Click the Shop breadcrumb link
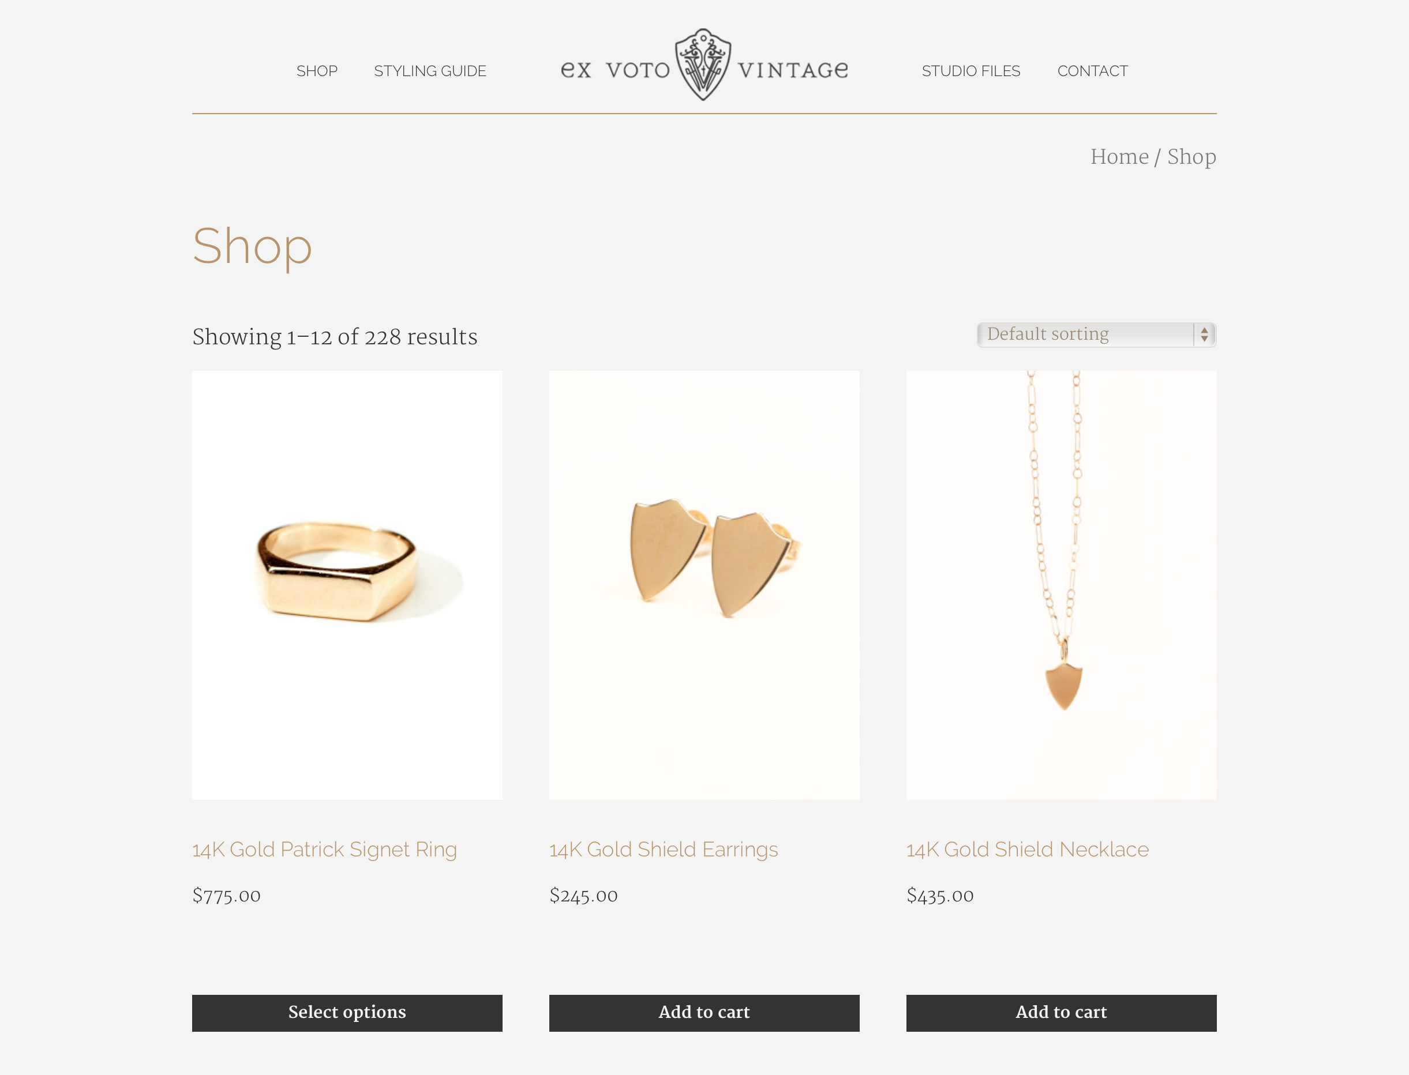 (1191, 157)
